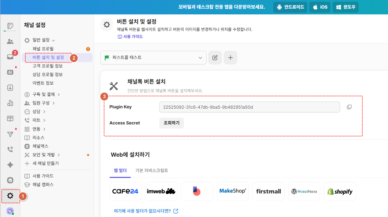Open the statistics bar chart icon
The height and width of the screenshot is (217, 388).
click(x=10, y=103)
